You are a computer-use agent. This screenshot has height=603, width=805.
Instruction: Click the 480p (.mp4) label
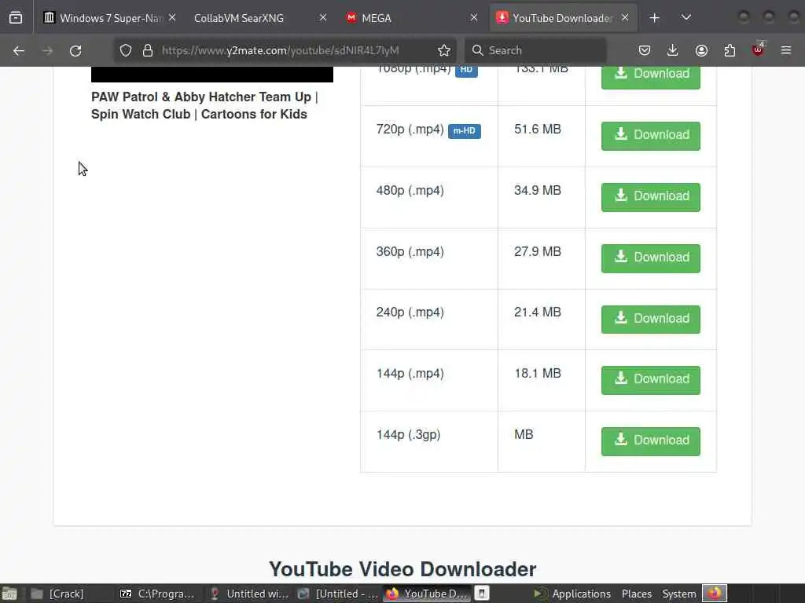[410, 191]
